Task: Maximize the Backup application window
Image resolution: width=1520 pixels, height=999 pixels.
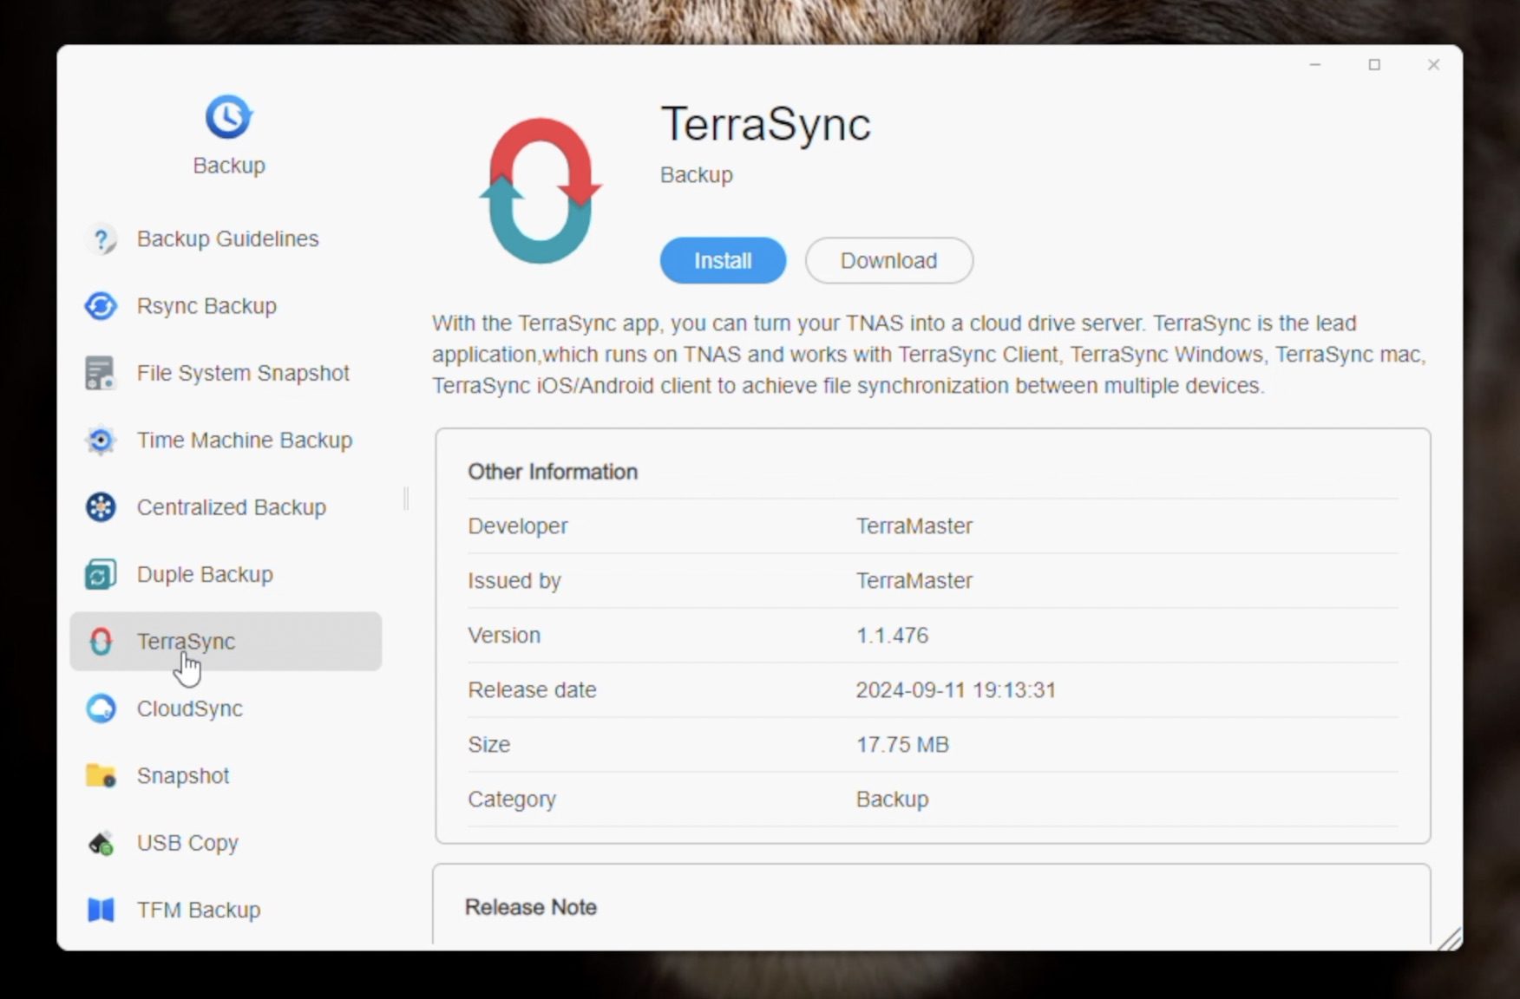Action: [x=1374, y=65]
